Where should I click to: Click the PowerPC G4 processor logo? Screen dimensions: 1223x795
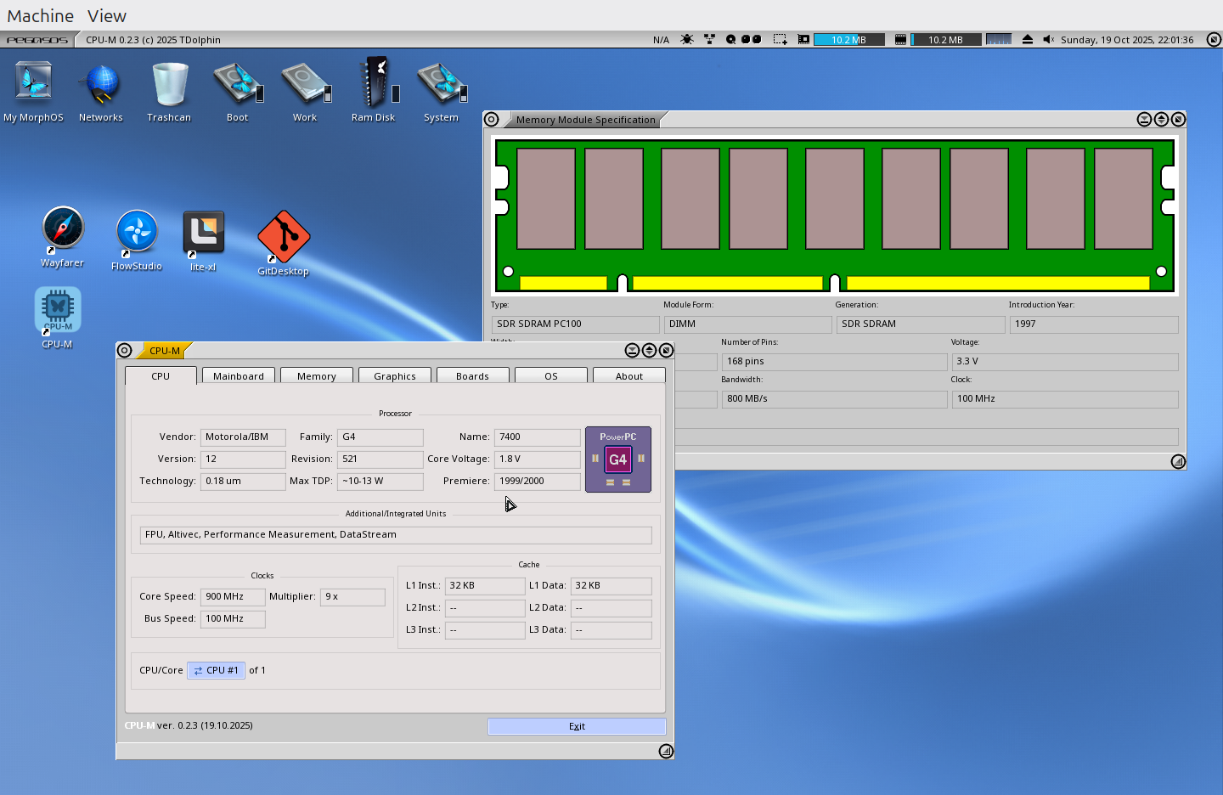[x=617, y=460]
